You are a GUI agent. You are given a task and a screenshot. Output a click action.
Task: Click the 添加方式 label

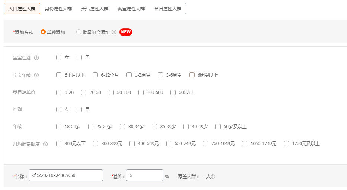pos(24,32)
